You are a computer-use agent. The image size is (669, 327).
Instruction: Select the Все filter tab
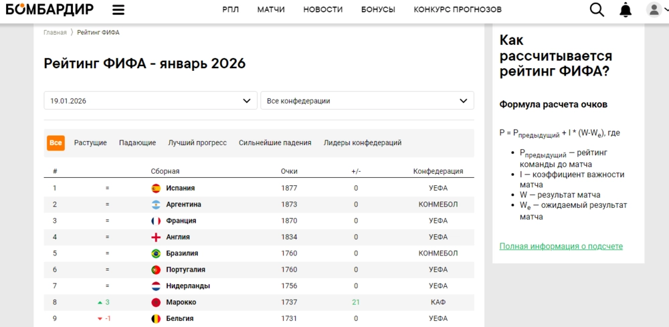[x=56, y=143]
